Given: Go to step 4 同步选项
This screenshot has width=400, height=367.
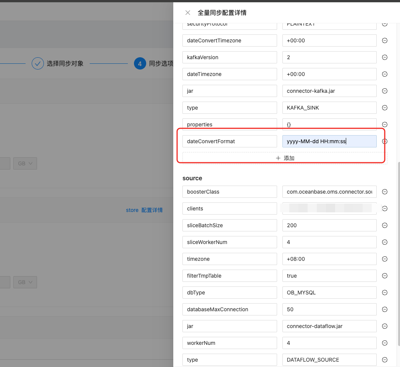Looking at the screenshot, I should point(154,63).
